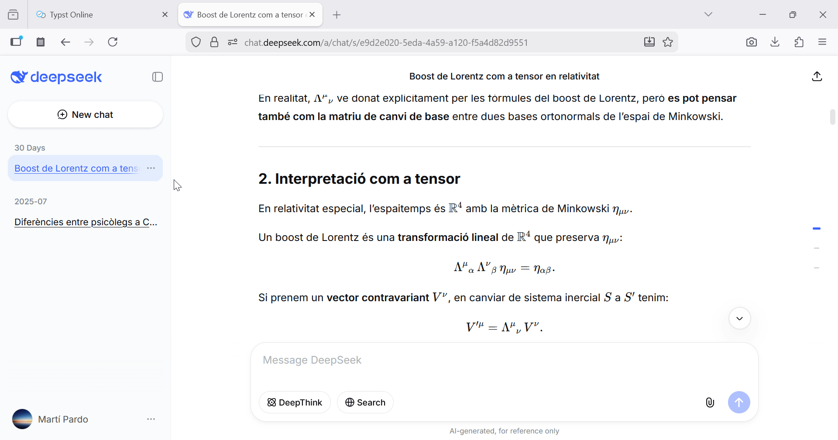Expand the list all tabs chevron

click(x=708, y=14)
